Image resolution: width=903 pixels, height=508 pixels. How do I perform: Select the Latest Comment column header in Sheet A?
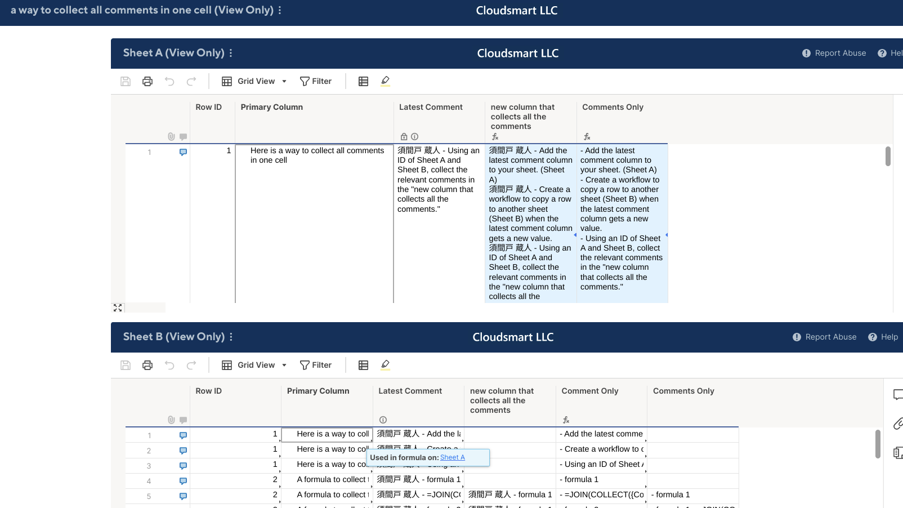[439, 122]
